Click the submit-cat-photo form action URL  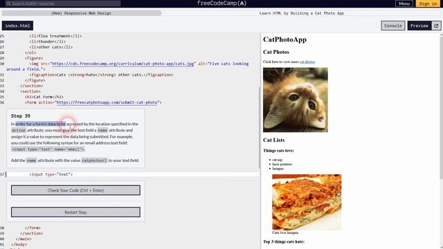(x=107, y=102)
